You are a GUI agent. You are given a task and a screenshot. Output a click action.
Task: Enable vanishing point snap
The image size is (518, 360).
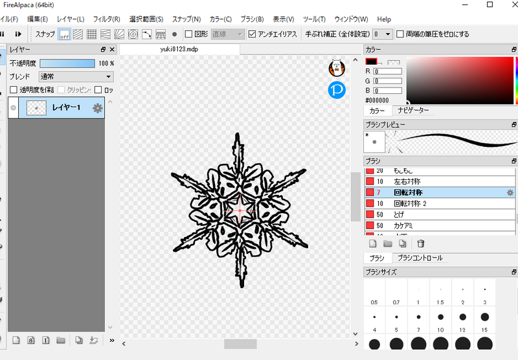pos(106,34)
